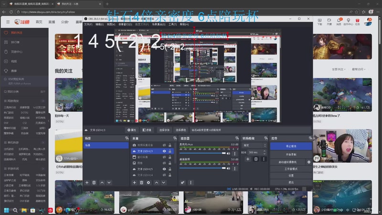Toggle lock on 窗口采集 source
The width and height of the screenshot is (382, 215).
pyautogui.click(x=170, y=157)
